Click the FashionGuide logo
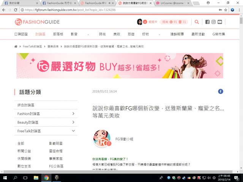 click(37, 22)
